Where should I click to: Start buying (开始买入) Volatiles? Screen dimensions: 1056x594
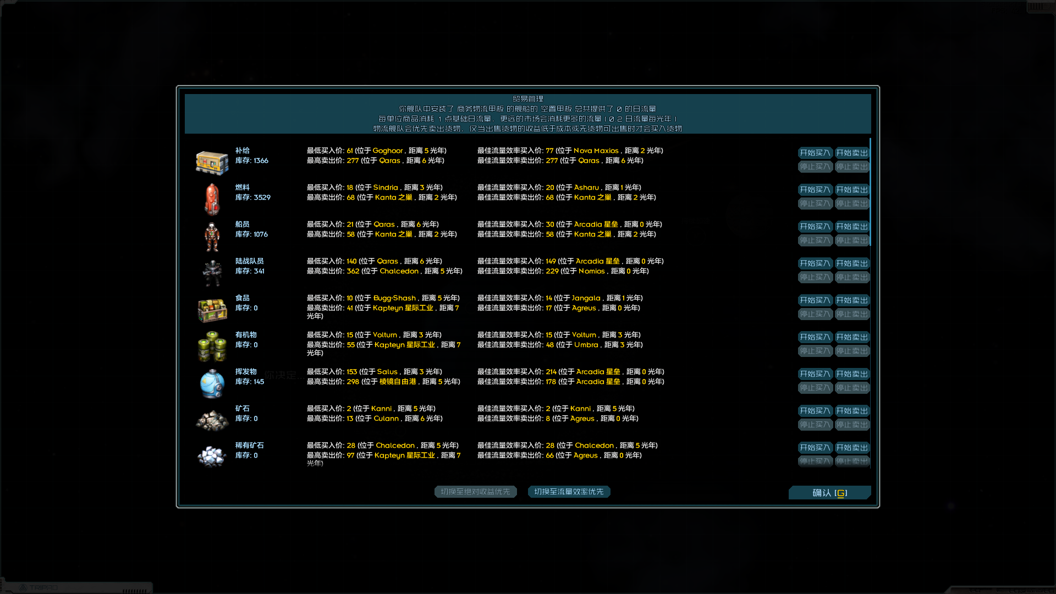point(815,374)
